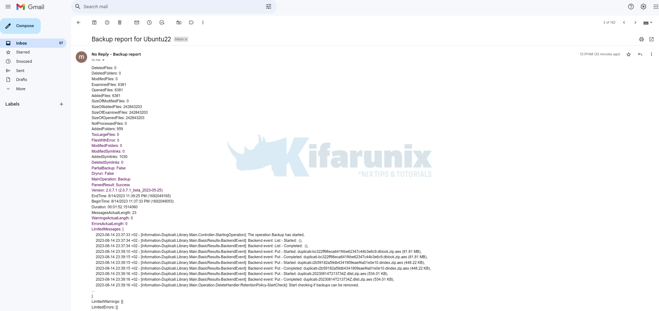The image size is (659, 311).
Task: Open the toolbar More options menu
Action: (203, 22)
